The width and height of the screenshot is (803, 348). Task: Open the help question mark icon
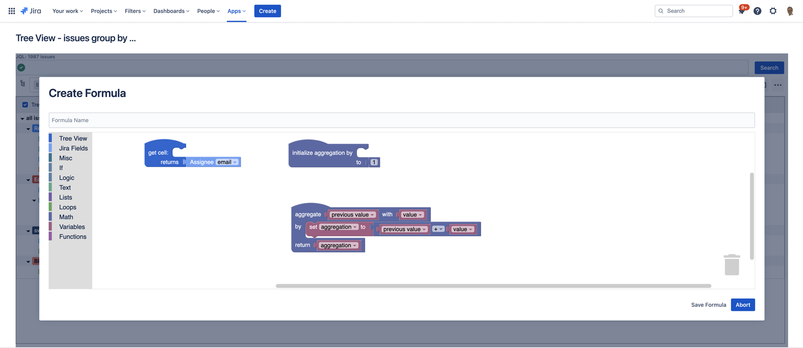click(x=757, y=11)
